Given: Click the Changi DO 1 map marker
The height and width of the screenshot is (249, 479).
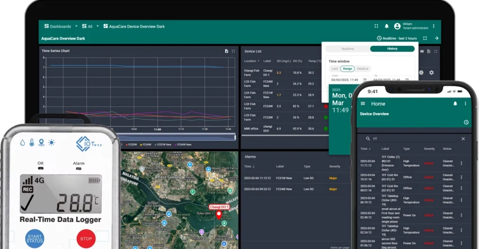Looking at the screenshot, I should click(219, 214).
